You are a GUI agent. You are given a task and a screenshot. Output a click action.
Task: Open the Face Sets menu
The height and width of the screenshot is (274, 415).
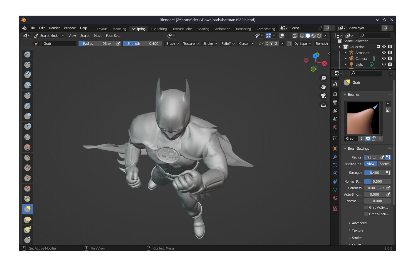click(x=113, y=36)
